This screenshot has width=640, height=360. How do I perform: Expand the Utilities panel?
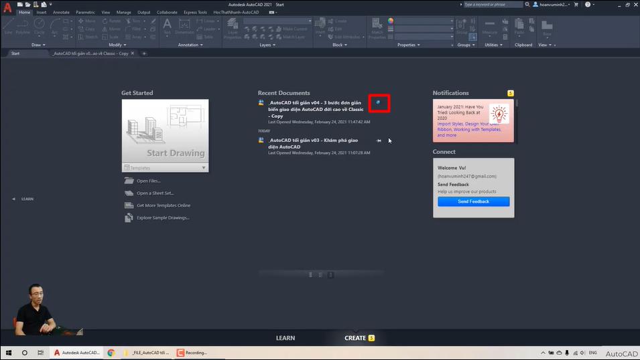click(x=493, y=45)
